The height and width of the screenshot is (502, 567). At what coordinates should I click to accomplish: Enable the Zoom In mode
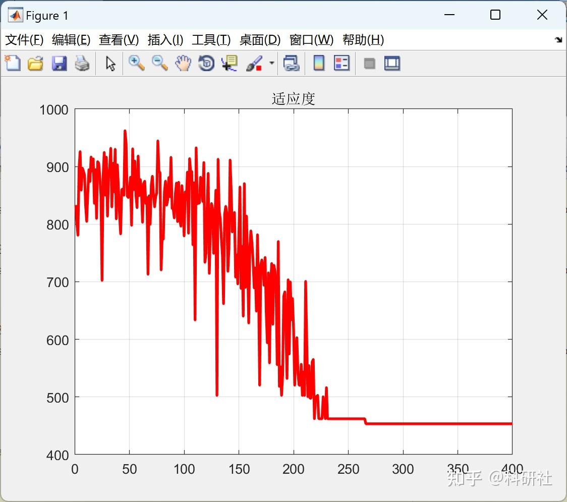[x=136, y=63]
